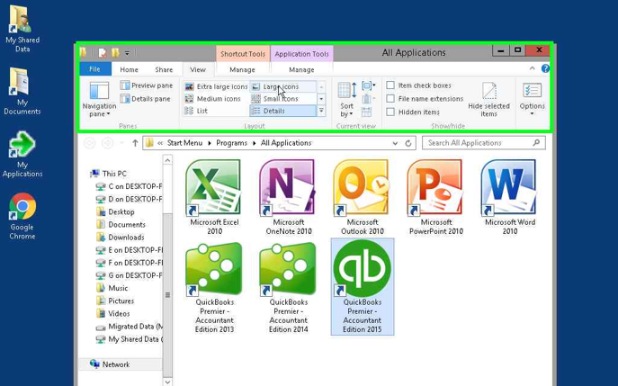
Task: Switch to the Home tab
Action: click(x=129, y=69)
